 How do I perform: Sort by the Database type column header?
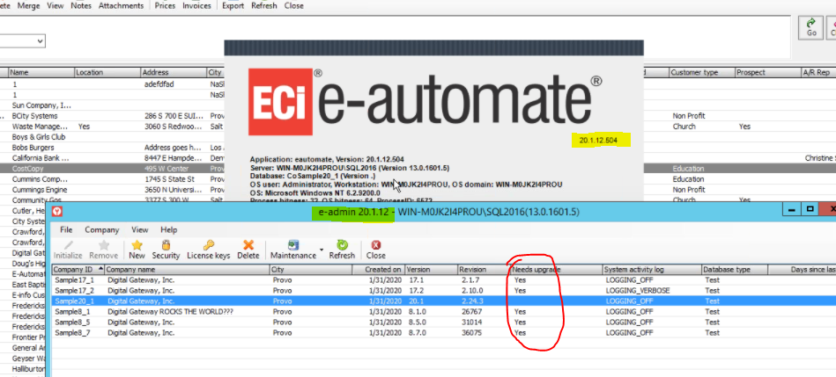pyautogui.click(x=734, y=270)
